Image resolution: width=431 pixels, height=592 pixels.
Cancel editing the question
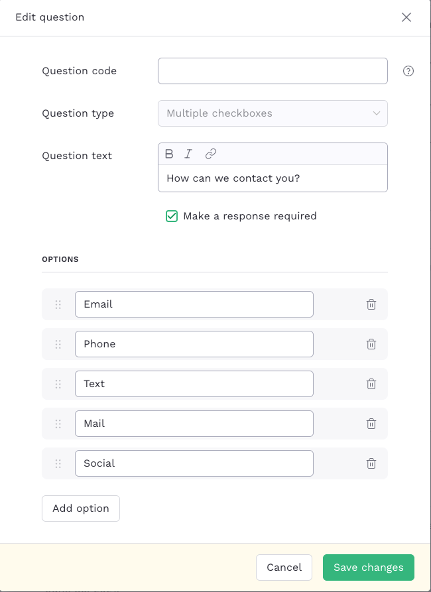pos(284,567)
